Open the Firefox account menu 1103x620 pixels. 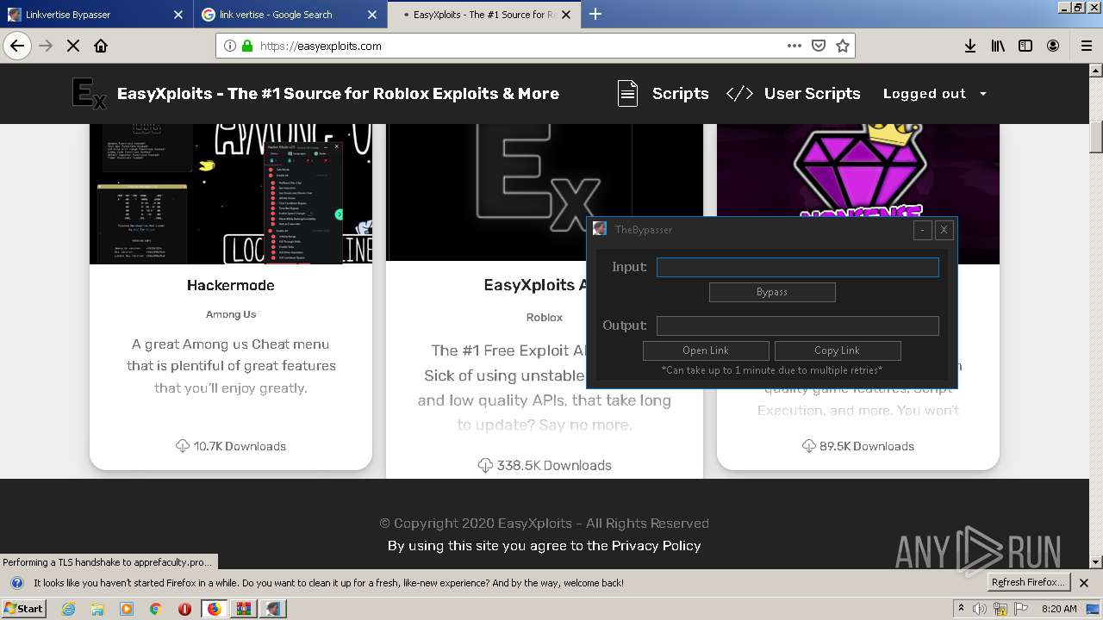point(1053,46)
